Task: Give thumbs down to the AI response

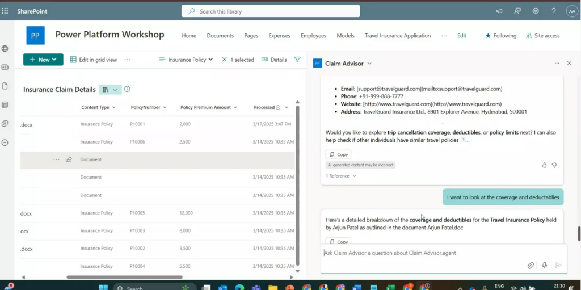Action: (554, 165)
